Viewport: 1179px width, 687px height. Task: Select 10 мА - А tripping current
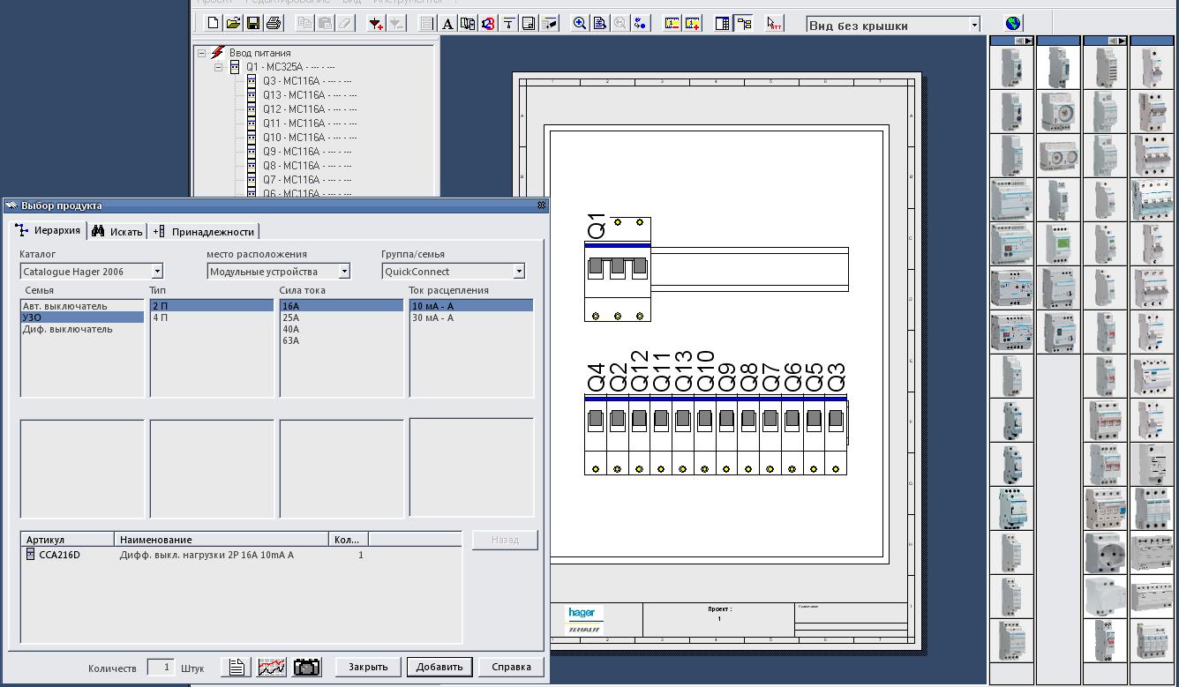(471, 306)
